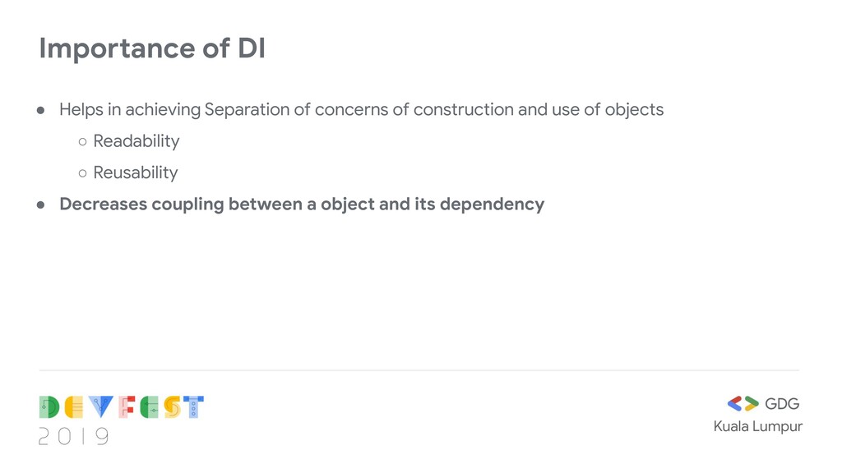Click the 2019 year text
842x473 pixels.
pos(73,437)
